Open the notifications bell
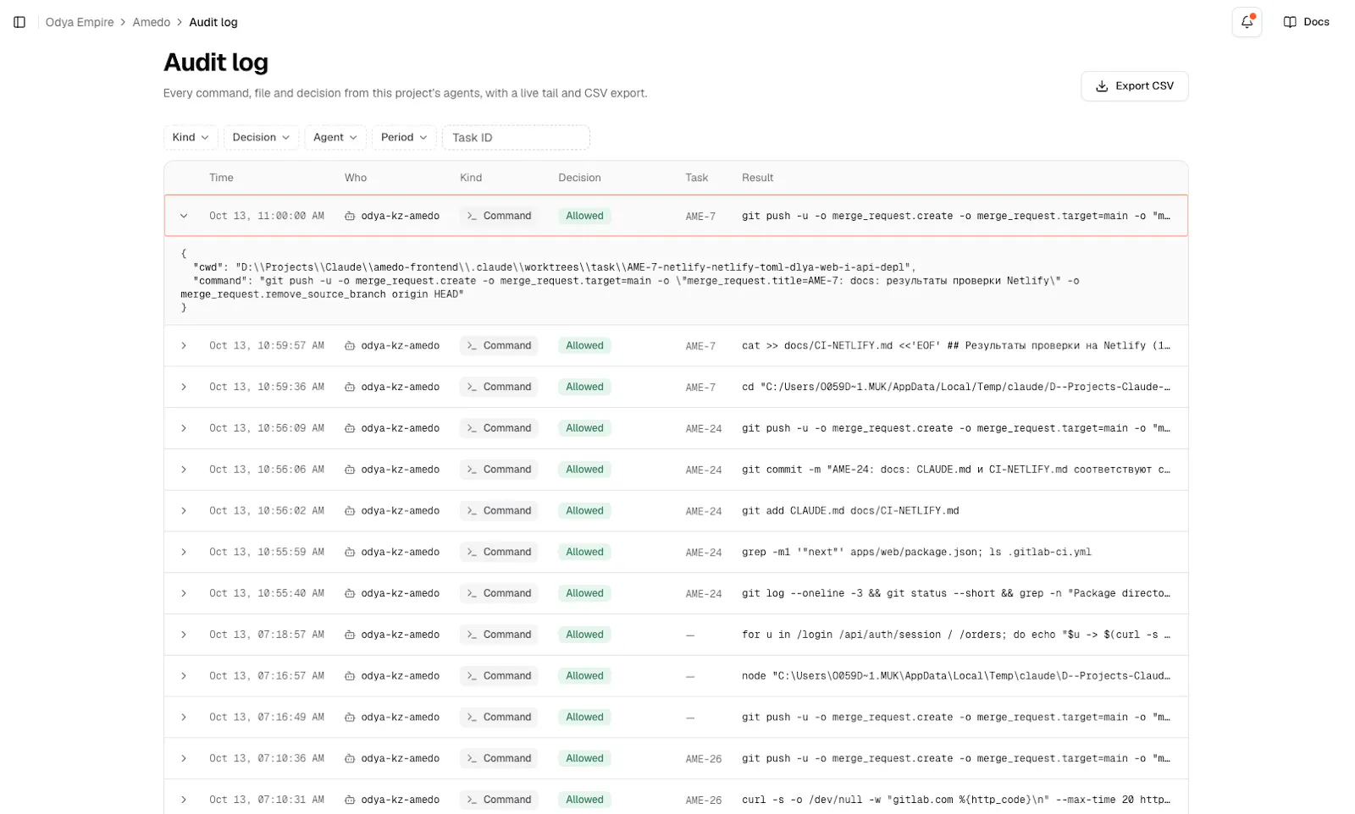This screenshot has height=814, width=1355. click(x=1247, y=22)
